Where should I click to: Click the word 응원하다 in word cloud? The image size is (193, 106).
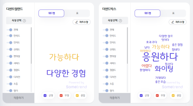[x=160, y=57]
